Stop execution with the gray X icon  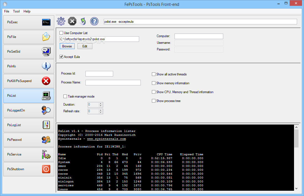point(72,21)
